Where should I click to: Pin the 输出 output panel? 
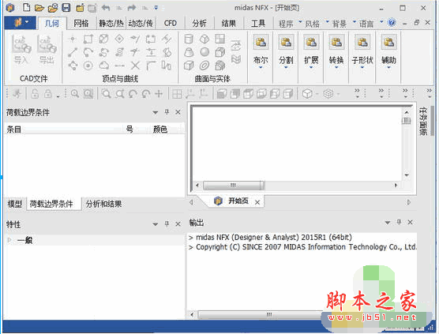tap(399, 223)
